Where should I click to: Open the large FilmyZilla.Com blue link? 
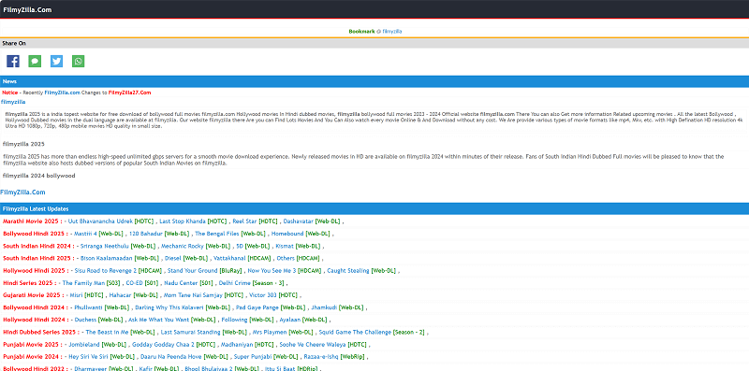pos(22,193)
